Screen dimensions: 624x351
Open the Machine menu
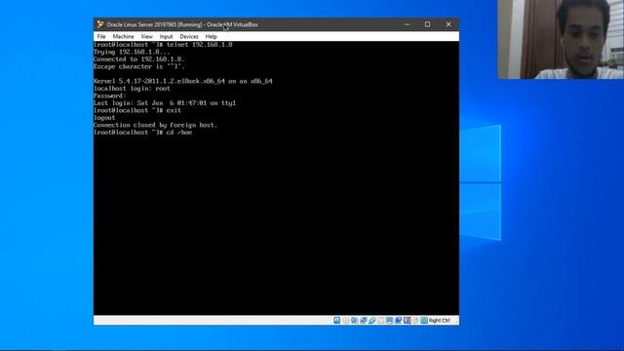pos(124,36)
